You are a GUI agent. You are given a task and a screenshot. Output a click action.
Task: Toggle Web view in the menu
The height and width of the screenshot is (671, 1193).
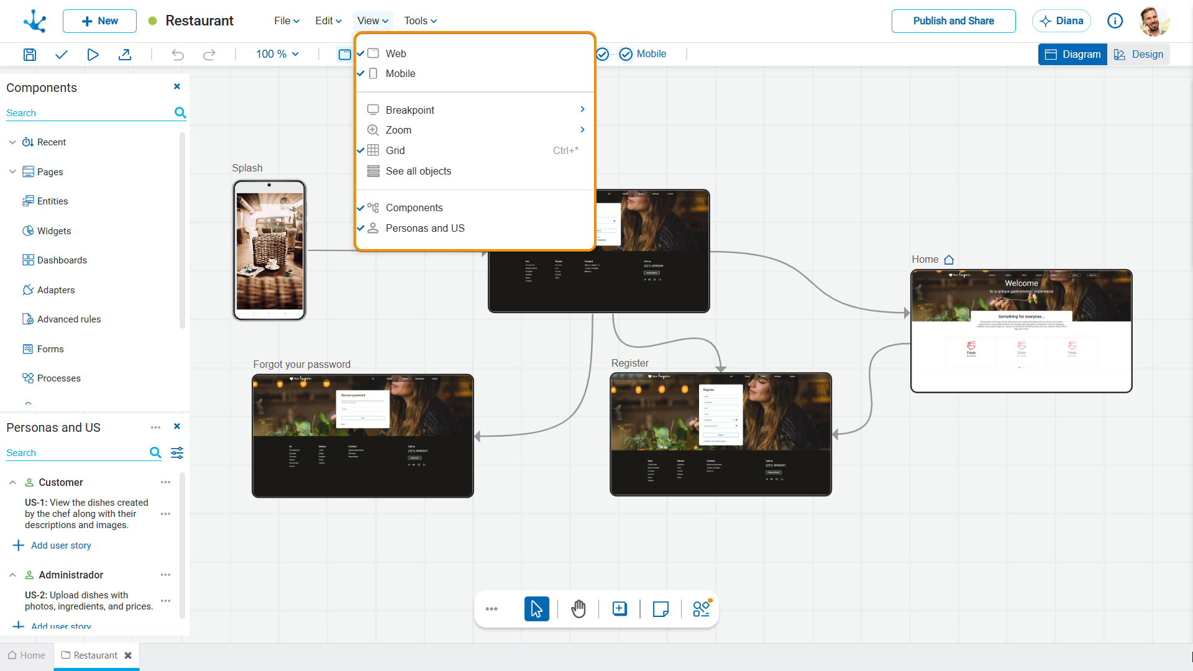(475, 53)
